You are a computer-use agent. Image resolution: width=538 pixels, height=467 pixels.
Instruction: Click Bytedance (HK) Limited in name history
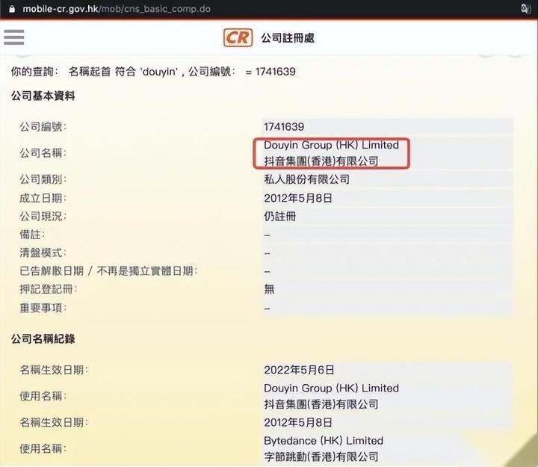pos(324,441)
